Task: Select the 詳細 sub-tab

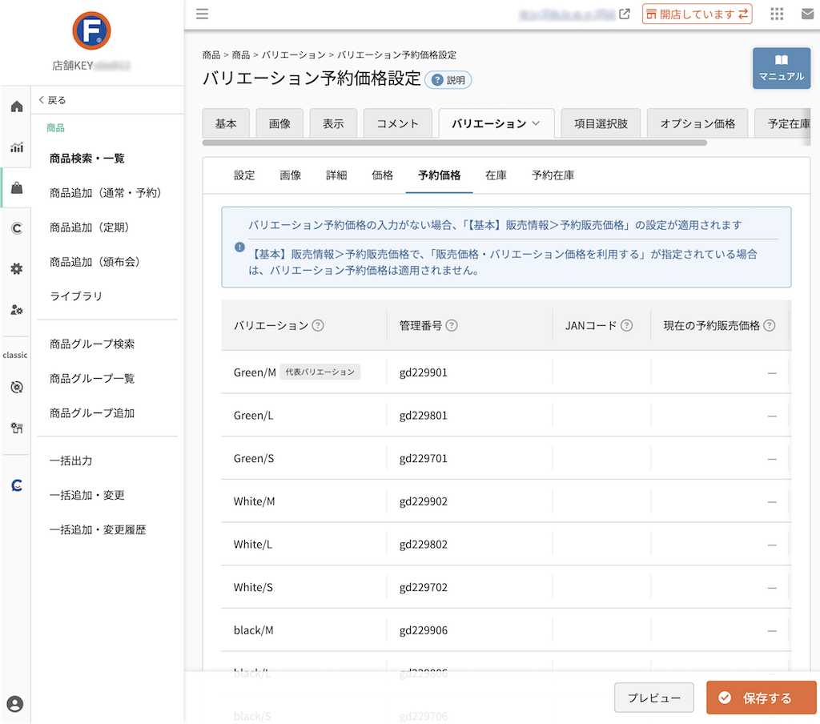Action: pos(336,175)
